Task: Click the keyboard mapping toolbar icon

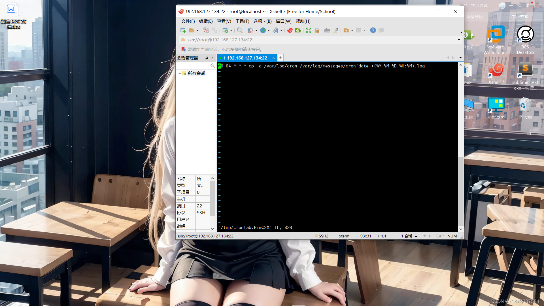Action: (x=327, y=30)
